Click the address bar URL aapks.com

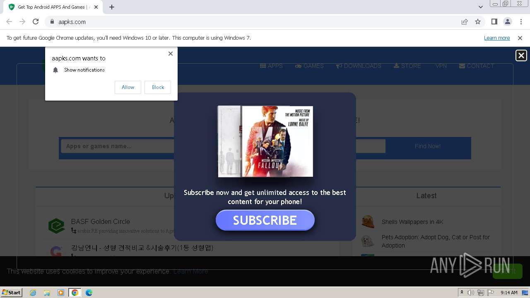coord(72,22)
